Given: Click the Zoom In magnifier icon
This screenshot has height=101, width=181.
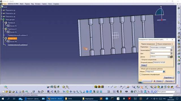Looking at the screenshot, I should click(77, 92).
